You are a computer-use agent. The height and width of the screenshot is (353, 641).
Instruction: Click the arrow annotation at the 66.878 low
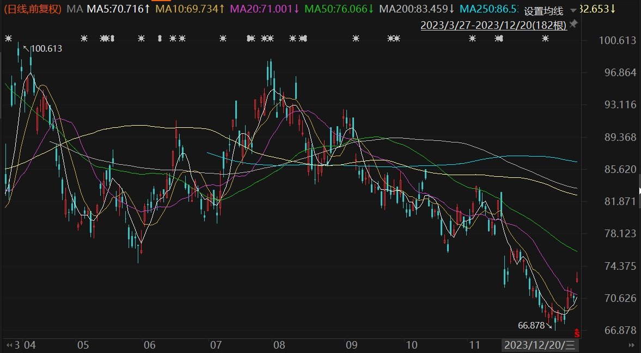point(550,326)
